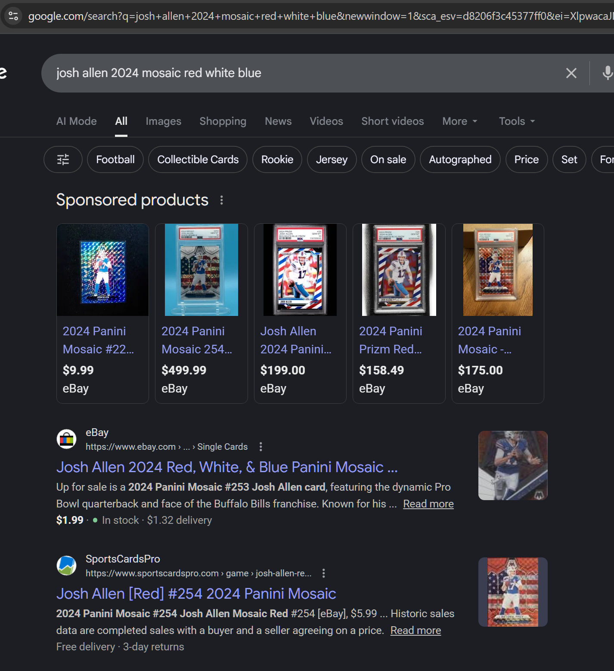Enable the On sale filter chip
614x671 pixels.
pos(388,160)
